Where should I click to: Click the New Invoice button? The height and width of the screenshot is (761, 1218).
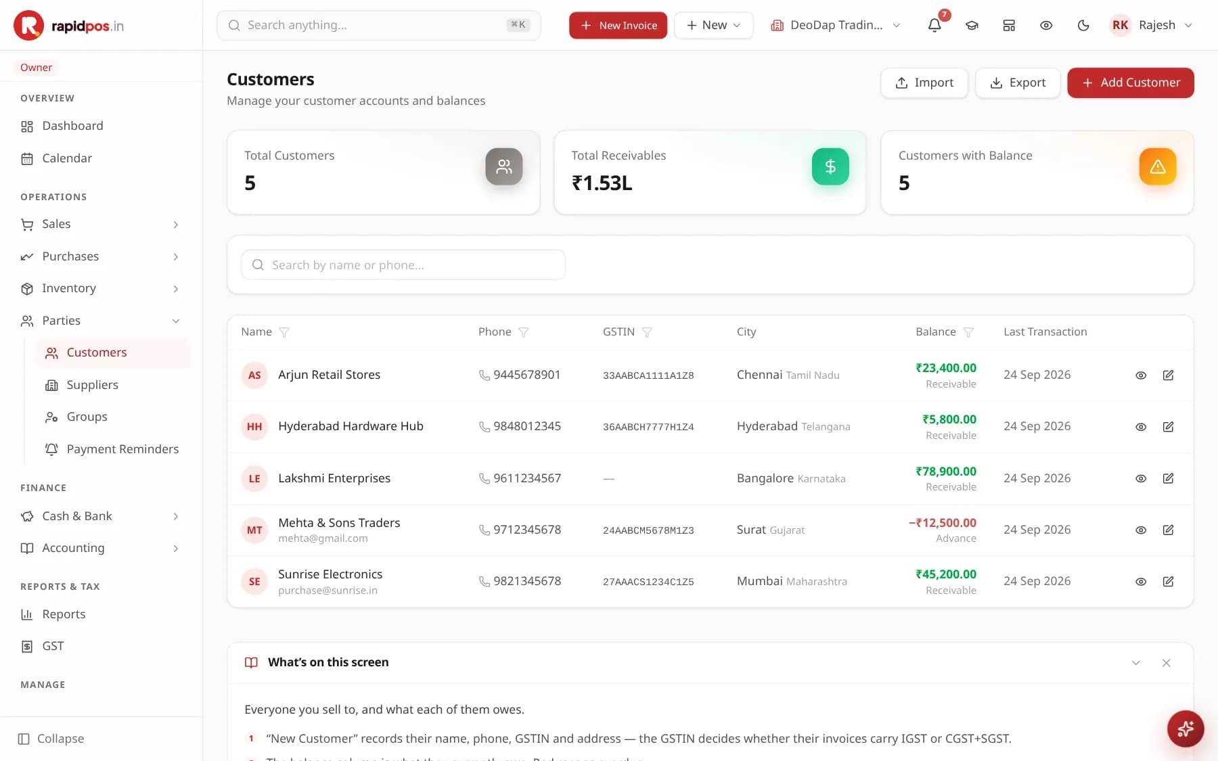point(618,25)
